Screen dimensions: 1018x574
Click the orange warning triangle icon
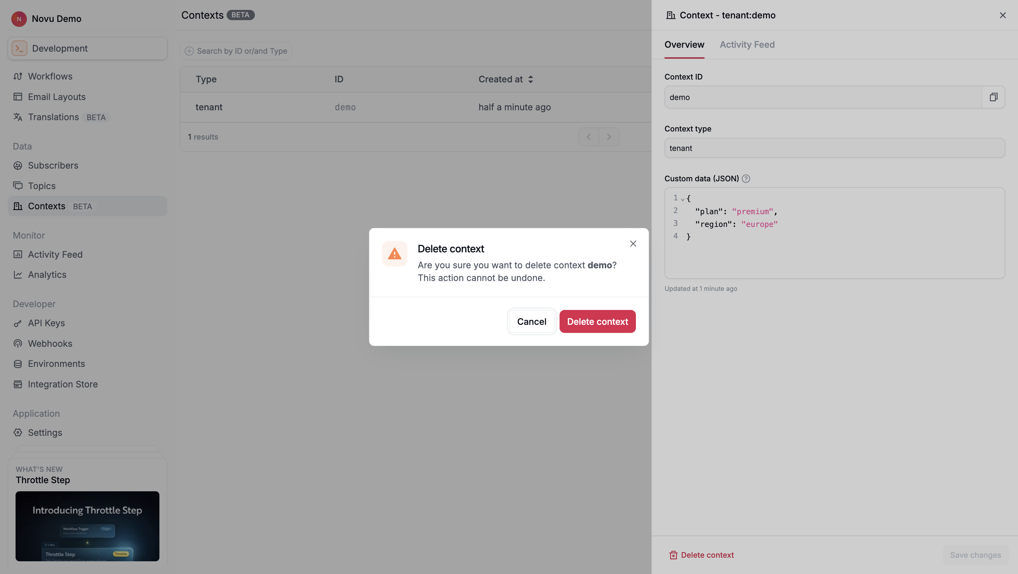click(394, 254)
